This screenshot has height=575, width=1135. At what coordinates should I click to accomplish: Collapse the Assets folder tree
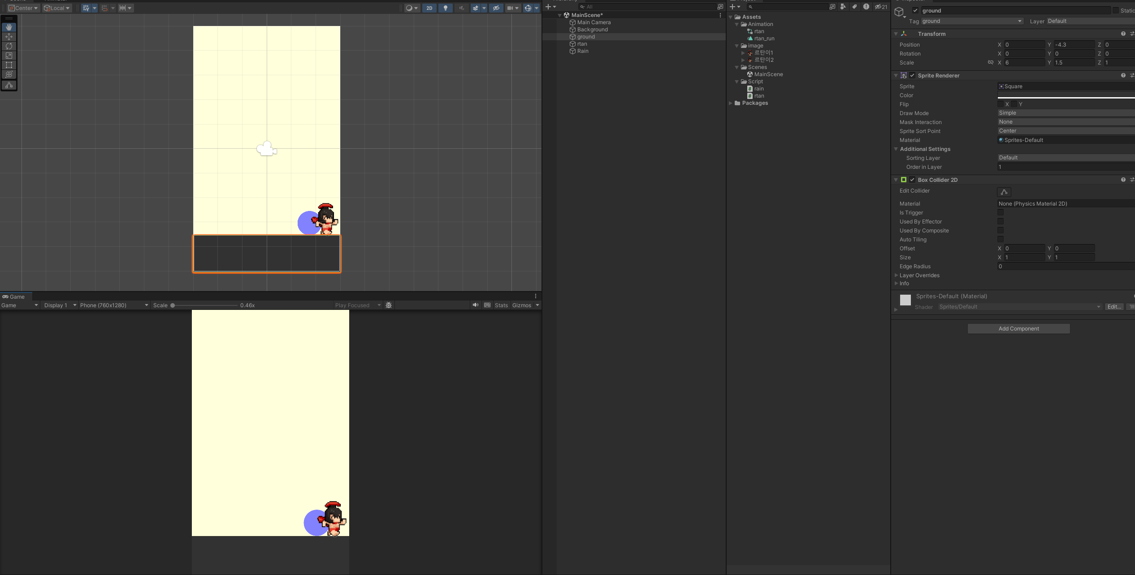(x=731, y=17)
